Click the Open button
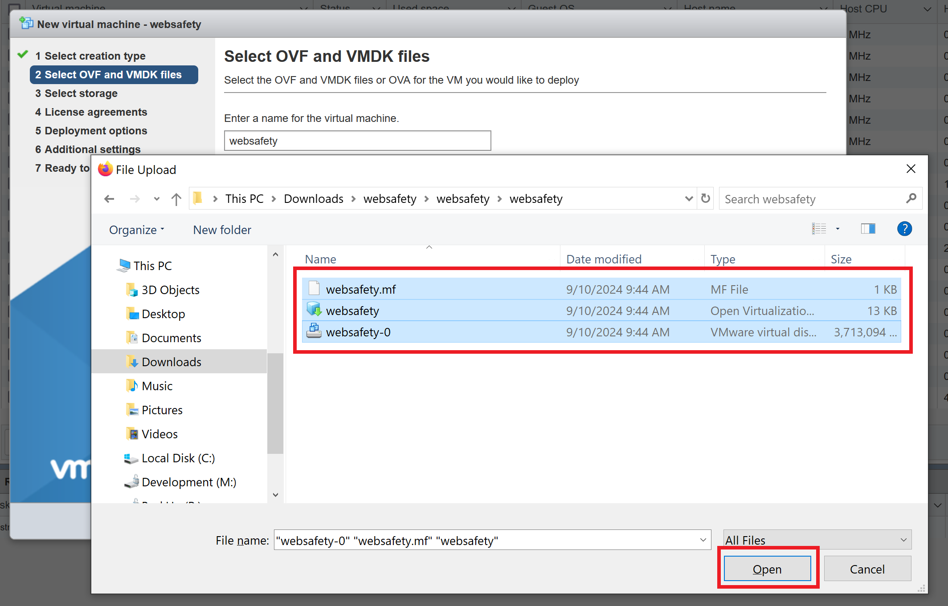The image size is (948, 606). [x=767, y=569]
